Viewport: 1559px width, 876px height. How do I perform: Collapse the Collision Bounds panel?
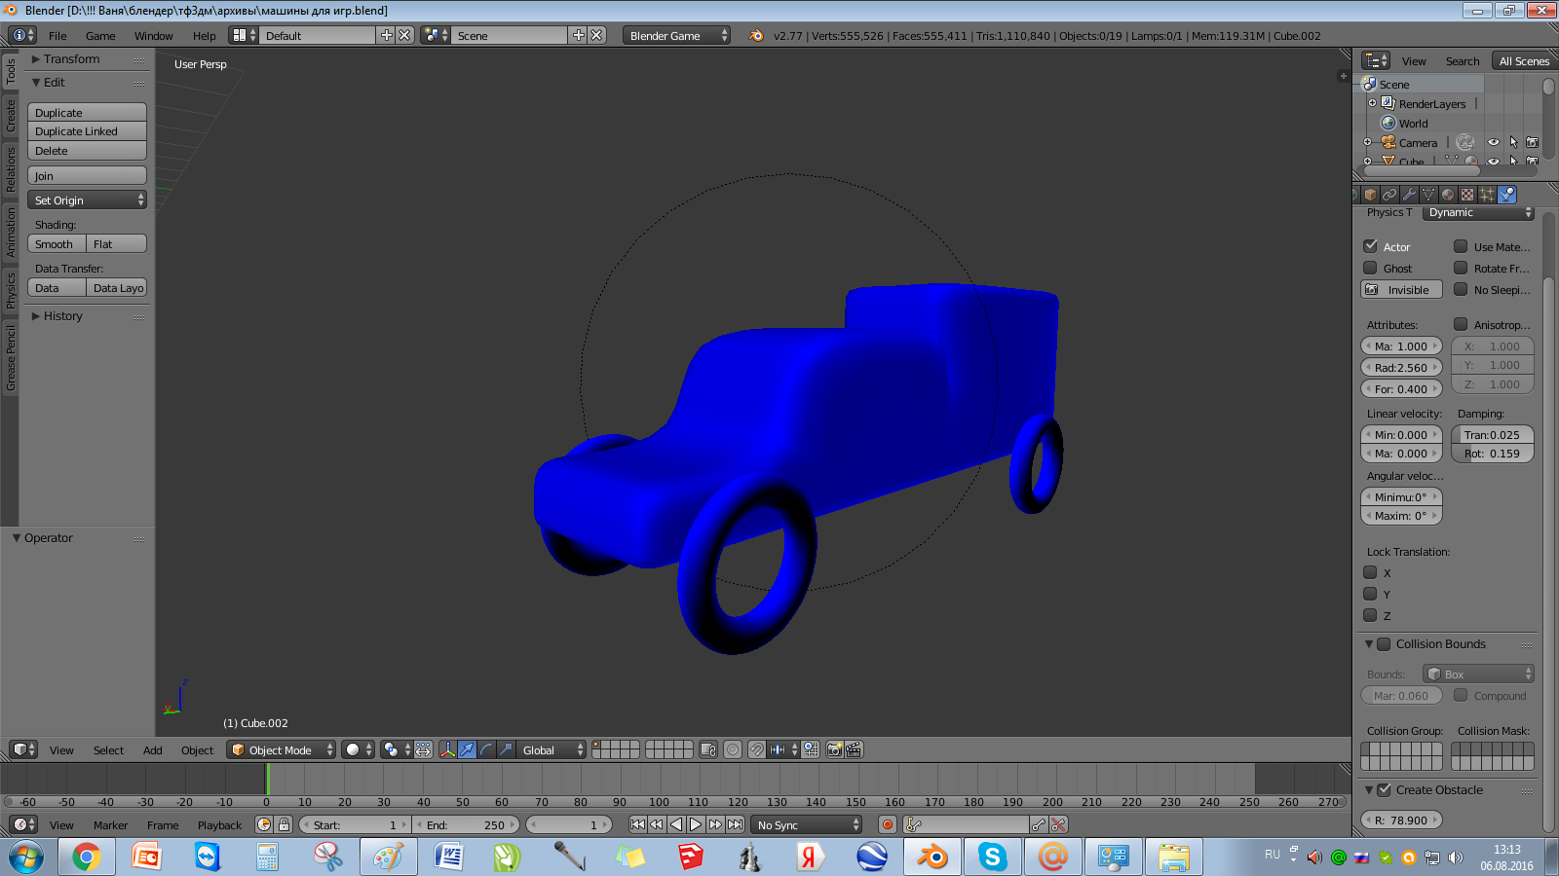[x=1369, y=643]
